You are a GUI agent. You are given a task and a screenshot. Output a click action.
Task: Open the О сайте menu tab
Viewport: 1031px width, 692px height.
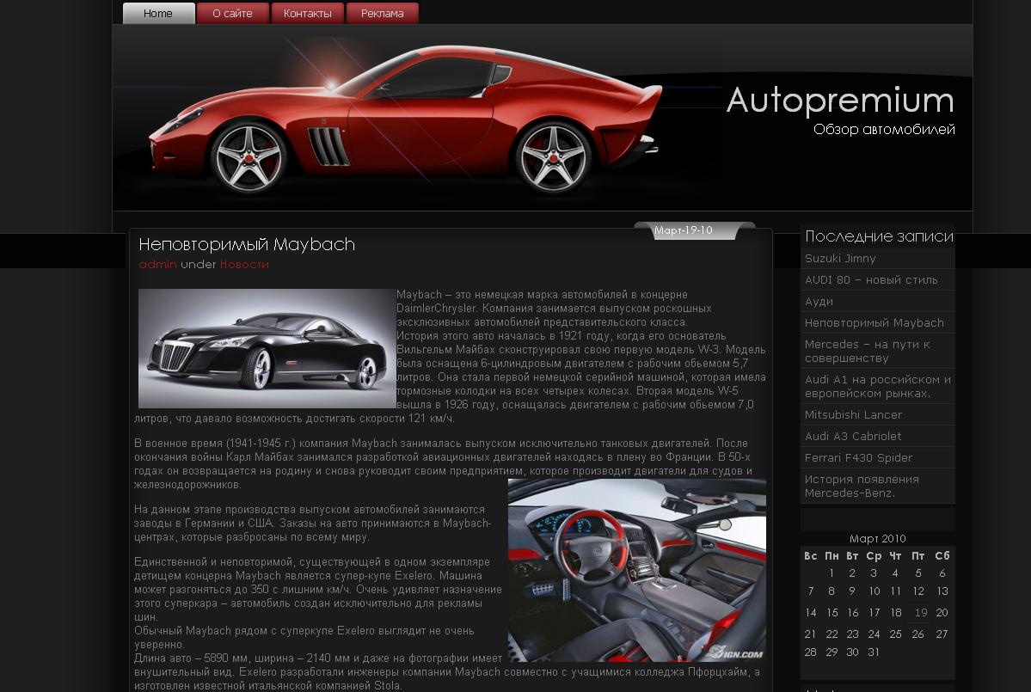(233, 13)
